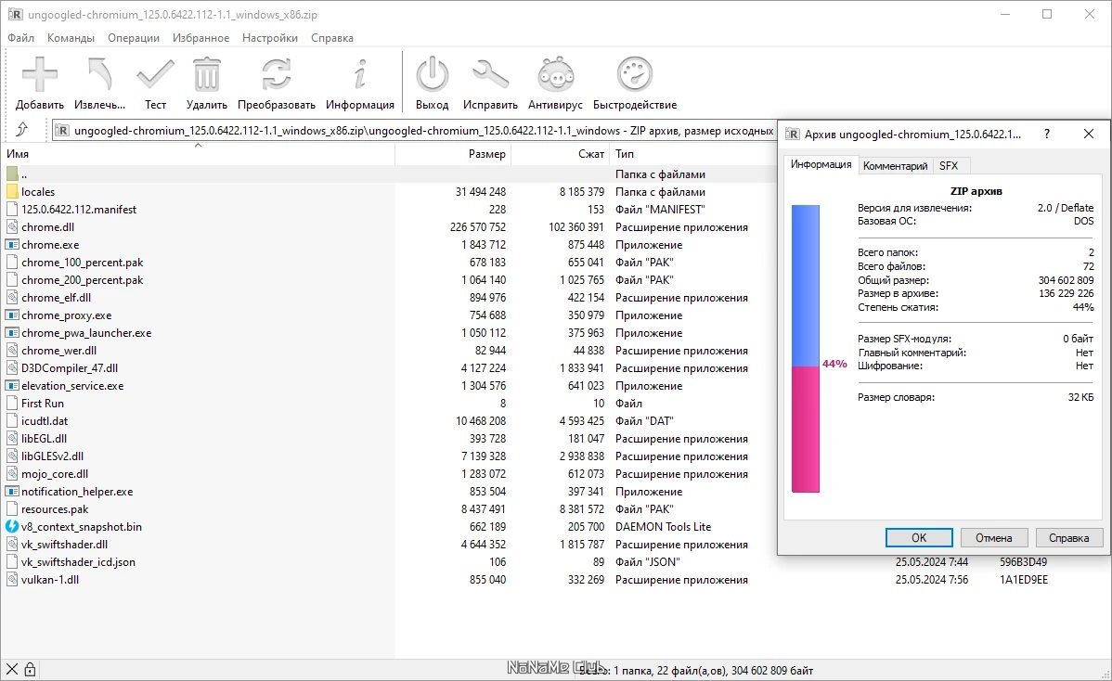Click the Удалить trash can icon
Screen dimensions: 1112x681
206,75
